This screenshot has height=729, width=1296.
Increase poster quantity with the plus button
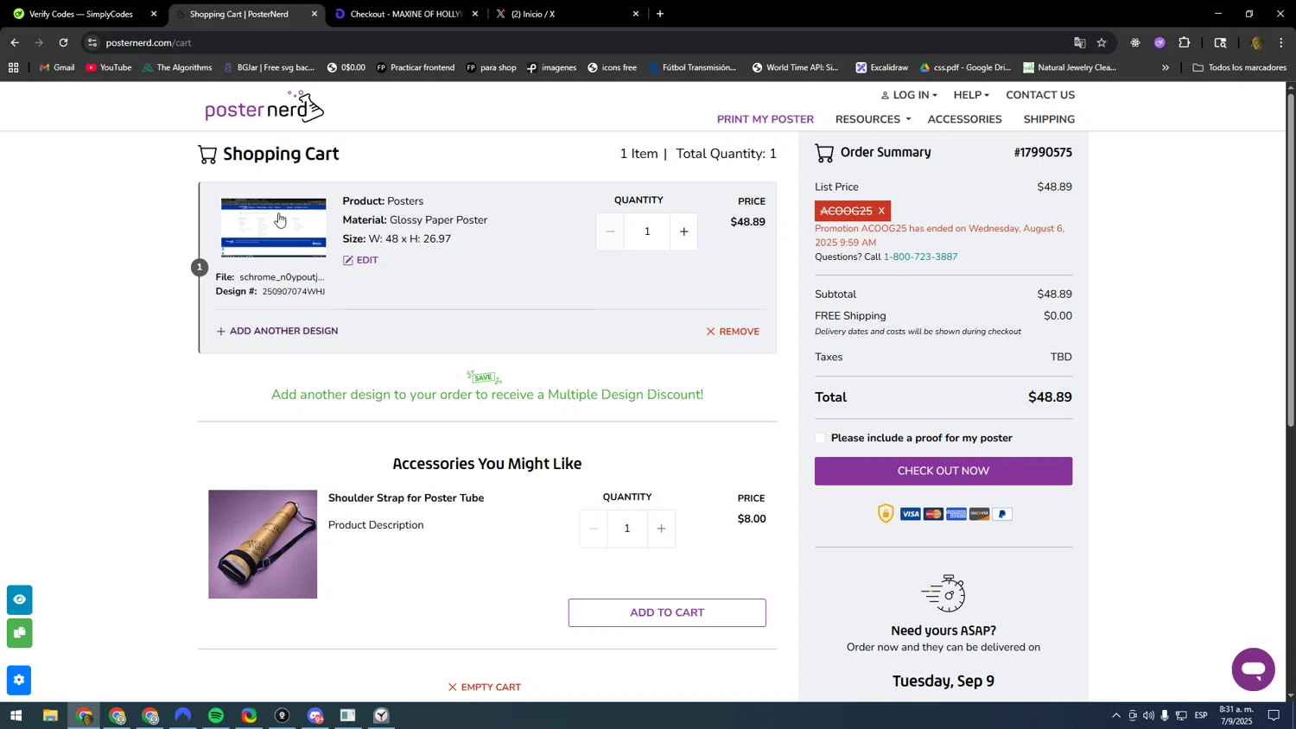point(683,231)
